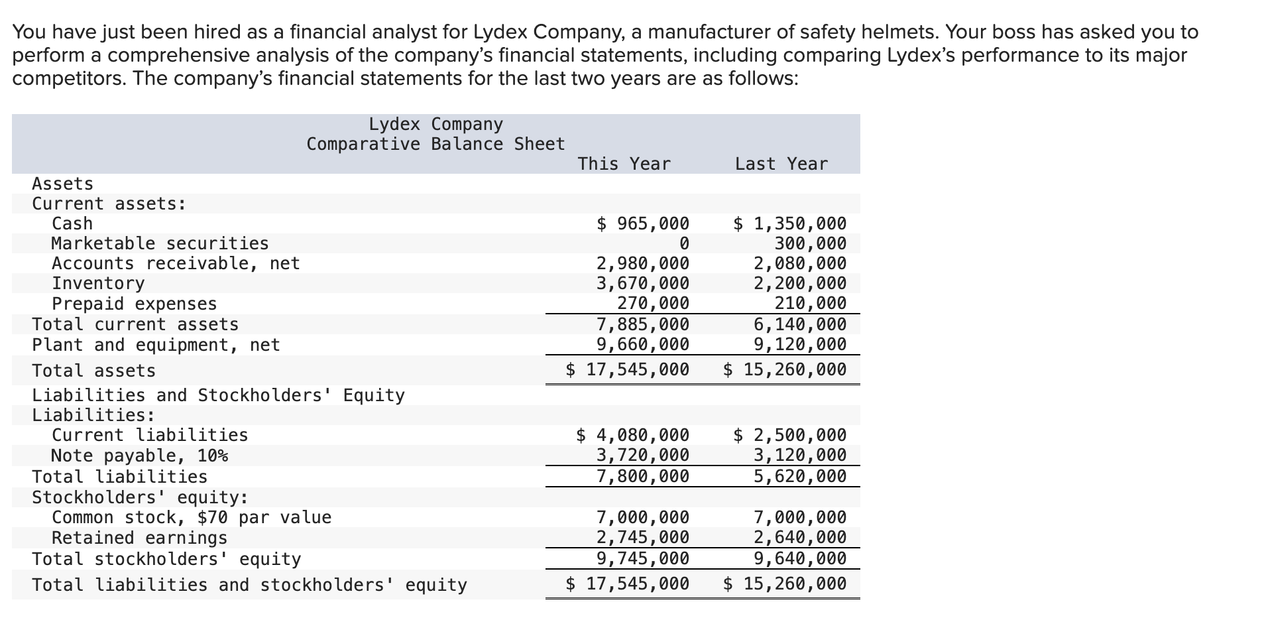Click the 'Assets' section label
Image resolution: width=1262 pixels, height=622 pixels.
point(63,184)
